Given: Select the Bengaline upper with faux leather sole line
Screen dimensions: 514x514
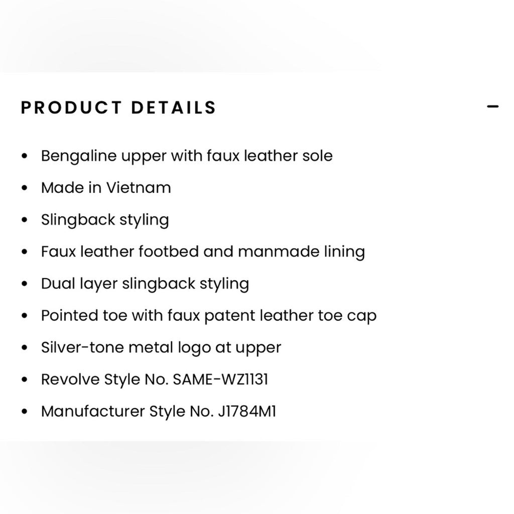Looking at the screenshot, I should click(187, 156).
